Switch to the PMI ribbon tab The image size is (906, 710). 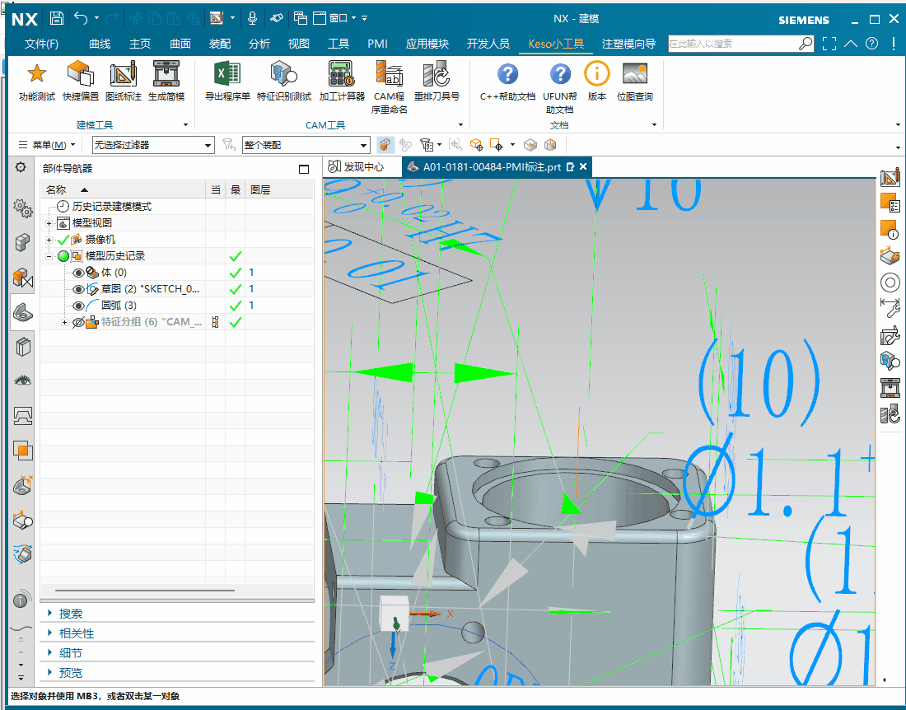378,44
